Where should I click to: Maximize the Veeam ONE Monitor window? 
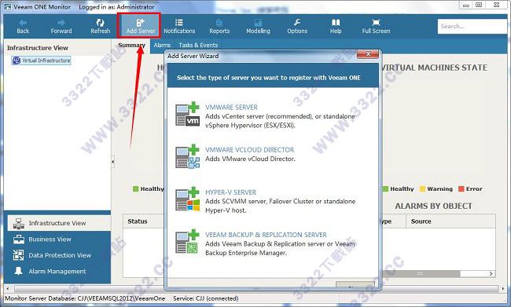(479, 5)
